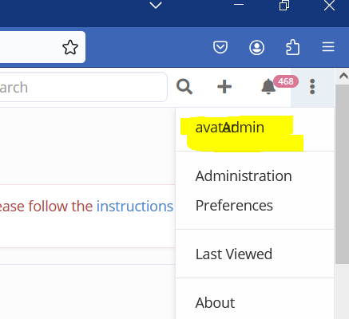Screen dimensions: 349x319
Task: Click the vertical scrollbar thumb
Action: click(342, 174)
